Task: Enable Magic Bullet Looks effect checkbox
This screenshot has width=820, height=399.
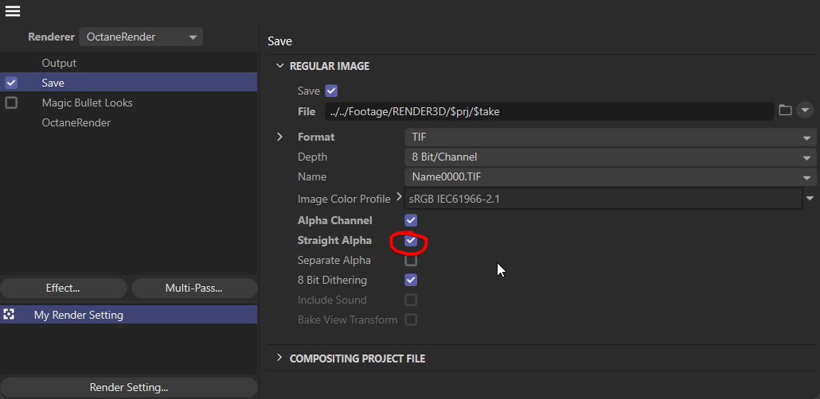Action: (x=11, y=103)
